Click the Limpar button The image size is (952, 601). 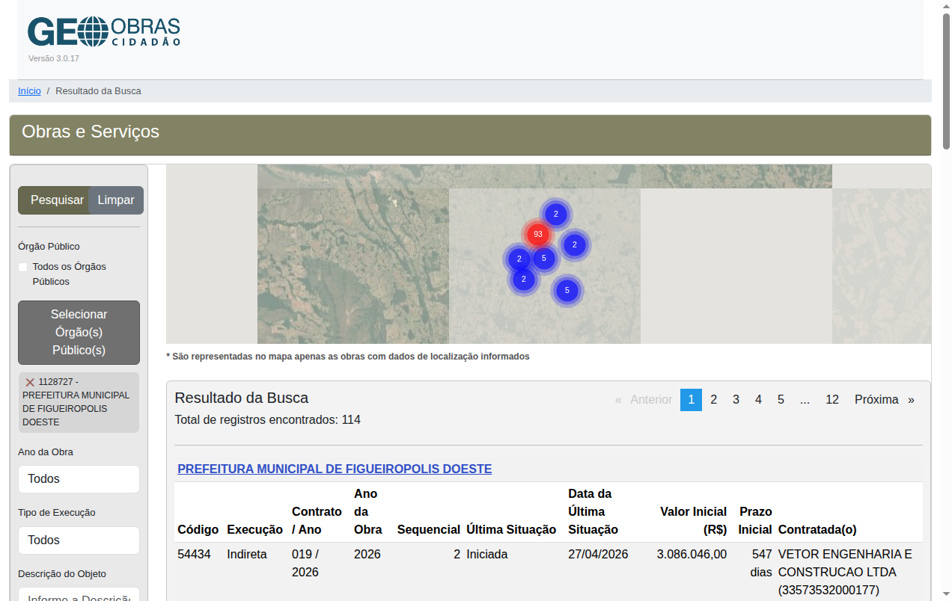click(116, 200)
